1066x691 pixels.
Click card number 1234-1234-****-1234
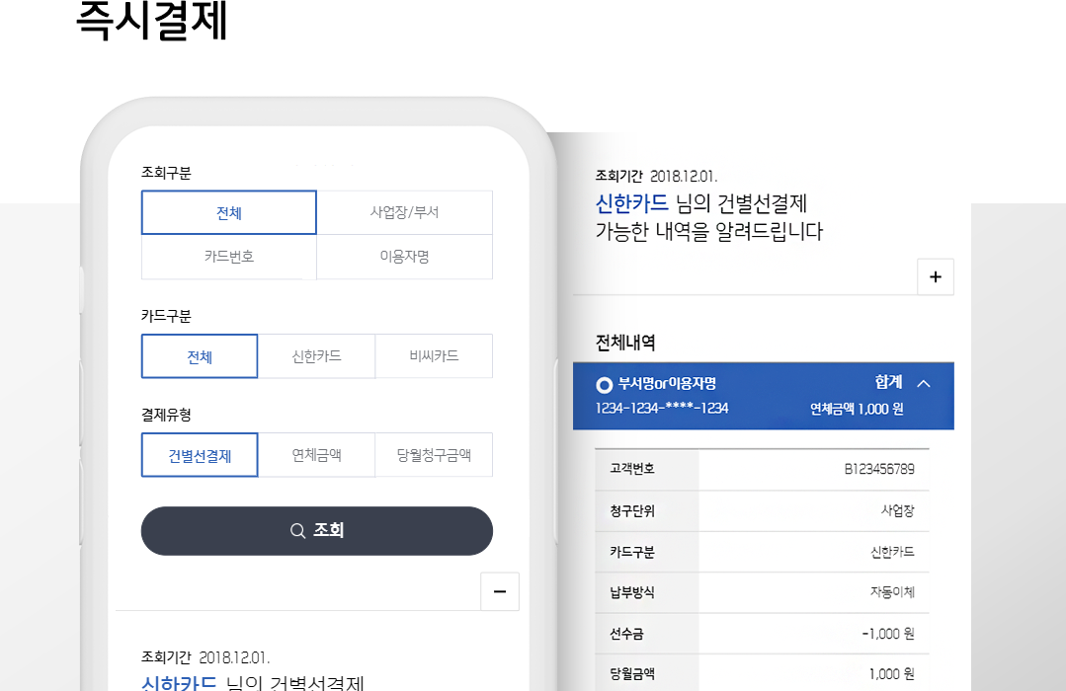point(662,409)
